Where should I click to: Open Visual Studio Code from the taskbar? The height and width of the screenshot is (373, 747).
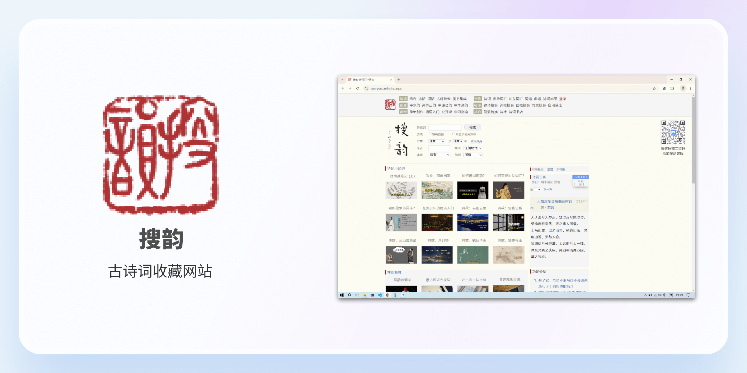380,295
